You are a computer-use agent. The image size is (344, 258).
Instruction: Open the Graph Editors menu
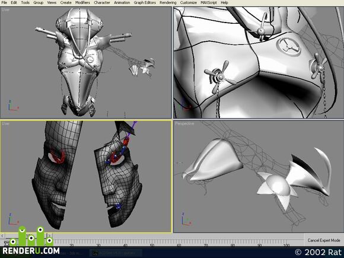click(x=145, y=2)
